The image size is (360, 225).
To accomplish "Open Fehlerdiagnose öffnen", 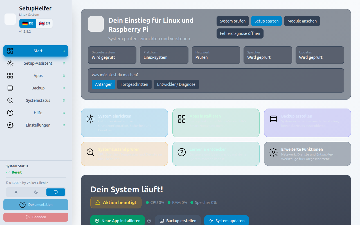I will 240,33.
